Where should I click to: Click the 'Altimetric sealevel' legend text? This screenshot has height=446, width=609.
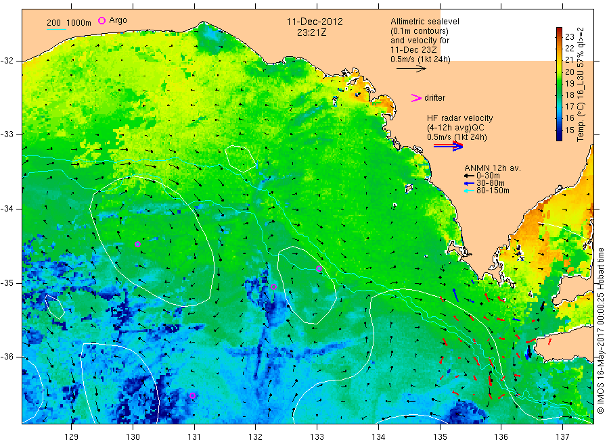[425, 22]
